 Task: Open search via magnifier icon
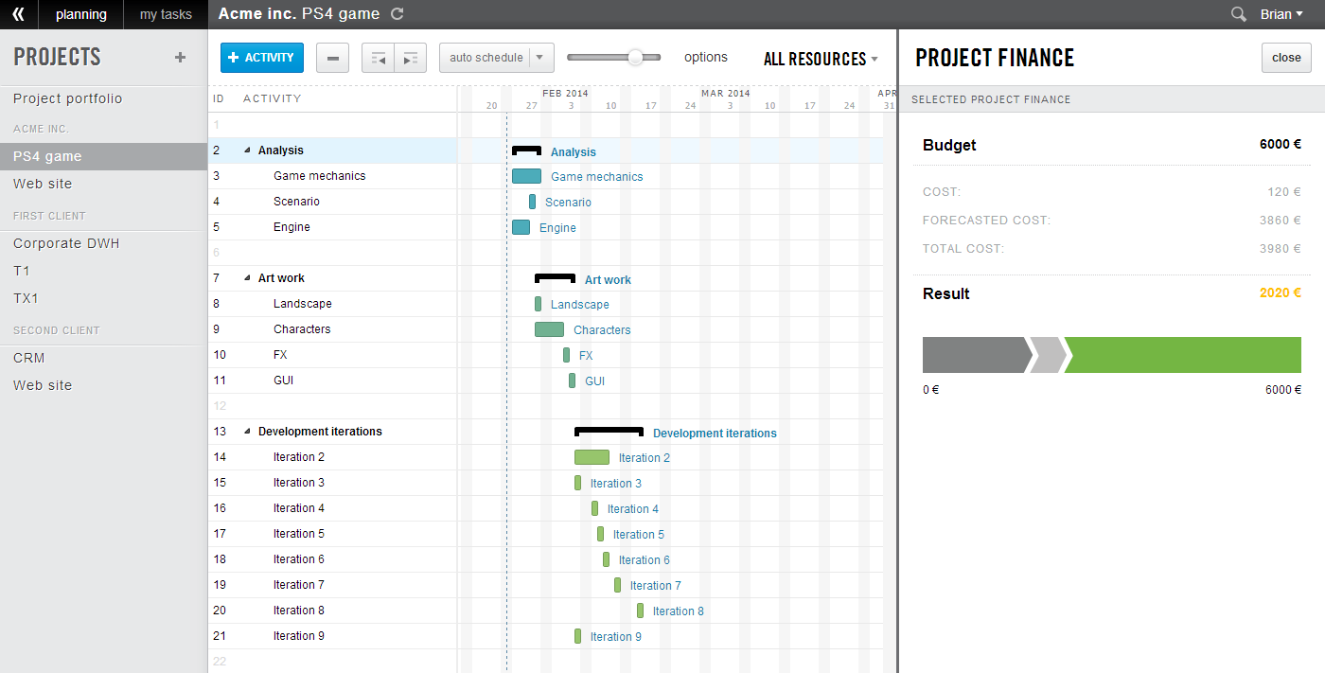[1238, 14]
